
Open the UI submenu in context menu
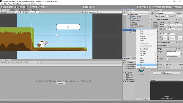point(147,65)
